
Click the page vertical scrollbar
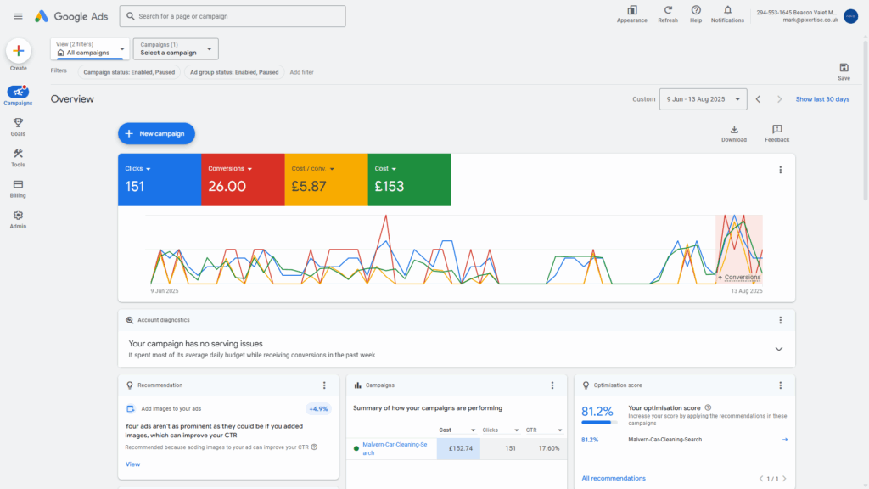point(865,119)
